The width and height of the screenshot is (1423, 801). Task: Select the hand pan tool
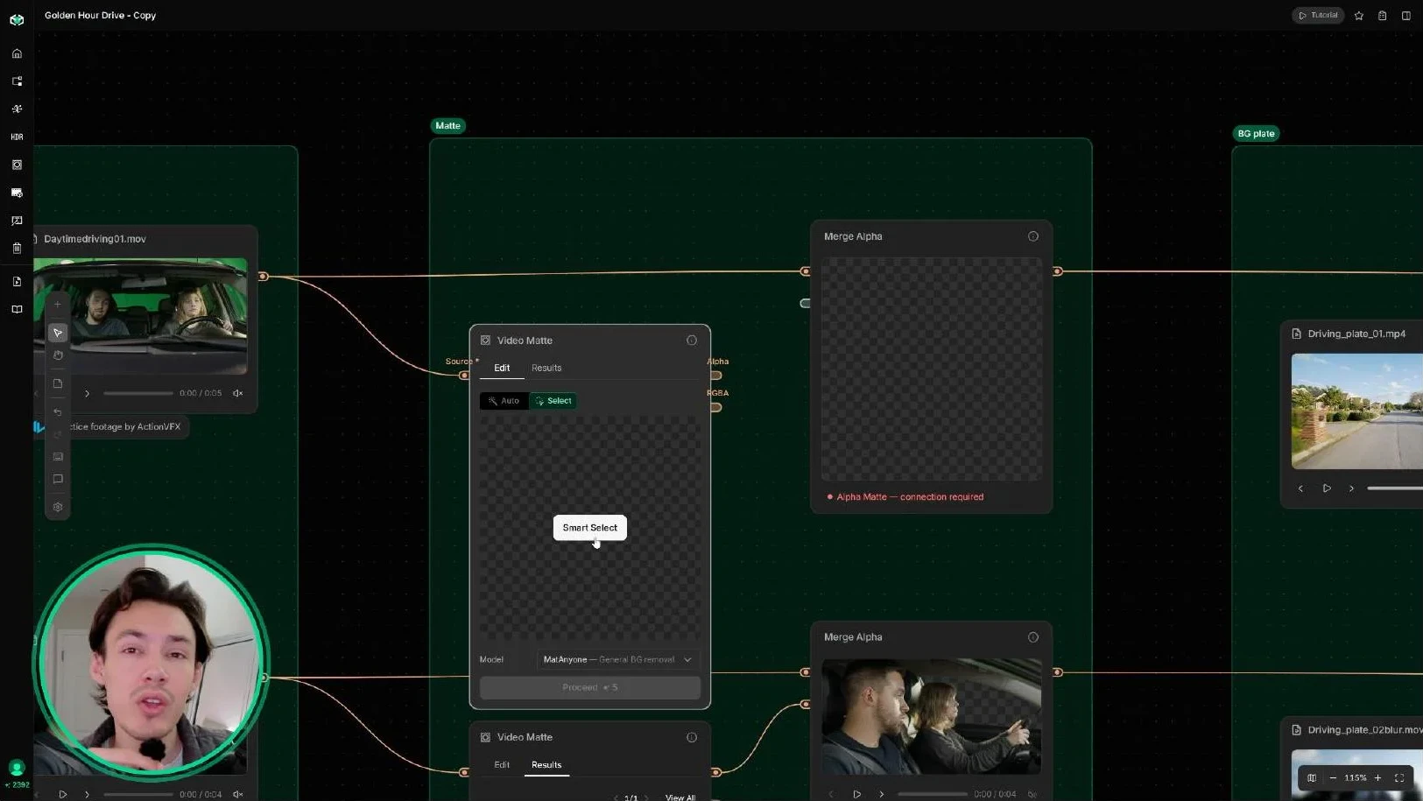[x=58, y=355]
